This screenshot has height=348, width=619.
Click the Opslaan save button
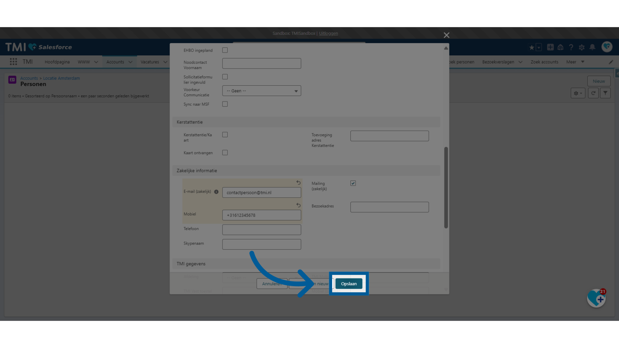coord(349,284)
